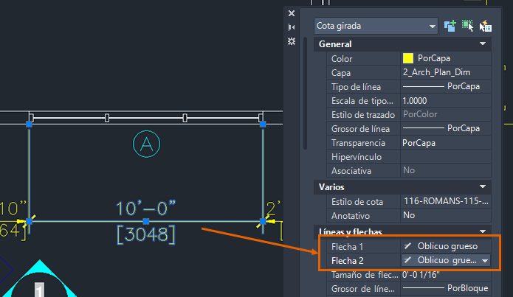Collapse the Varios section
Image resolution: width=513 pixels, height=297 pixels.
[483, 187]
